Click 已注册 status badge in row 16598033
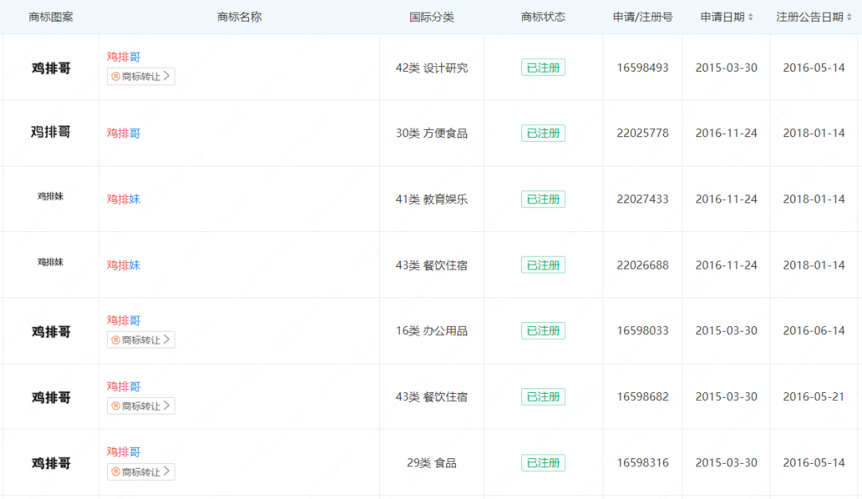The height and width of the screenshot is (499, 862). pos(544,331)
